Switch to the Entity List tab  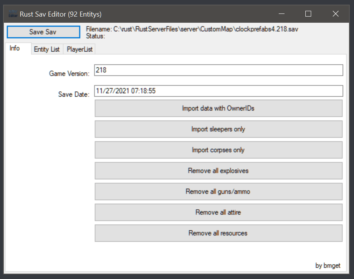coord(46,49)
